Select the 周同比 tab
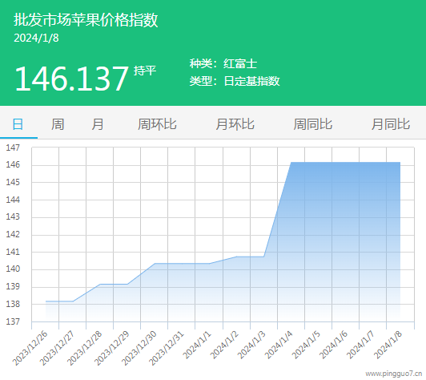Image resolution: width=426 pixels, height=380 pixels. (313, 124)
